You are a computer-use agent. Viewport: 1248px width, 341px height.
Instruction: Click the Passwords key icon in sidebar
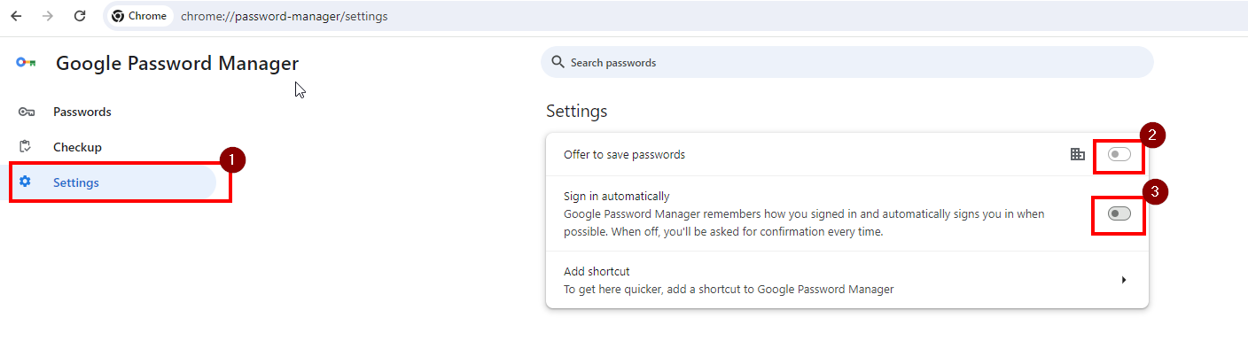point(26,112)
